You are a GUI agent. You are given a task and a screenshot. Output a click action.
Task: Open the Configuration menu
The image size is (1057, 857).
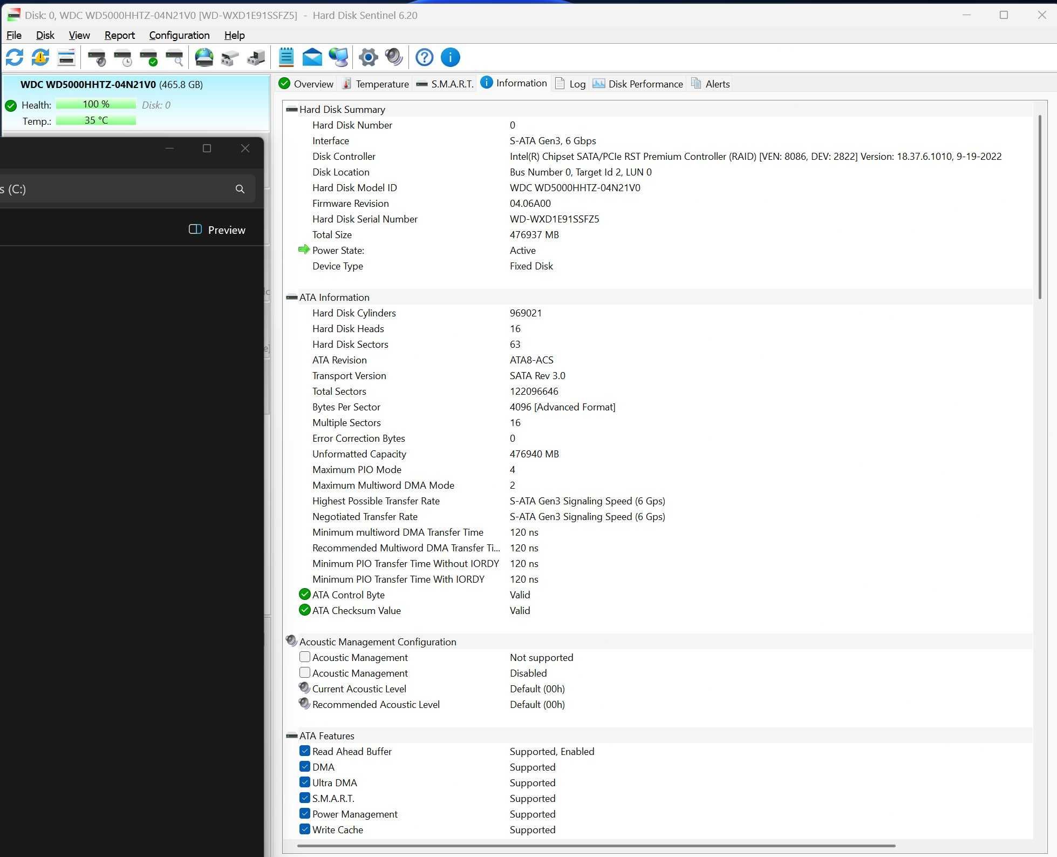180,35
